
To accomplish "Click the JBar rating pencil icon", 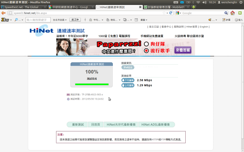I will [224, 20].
